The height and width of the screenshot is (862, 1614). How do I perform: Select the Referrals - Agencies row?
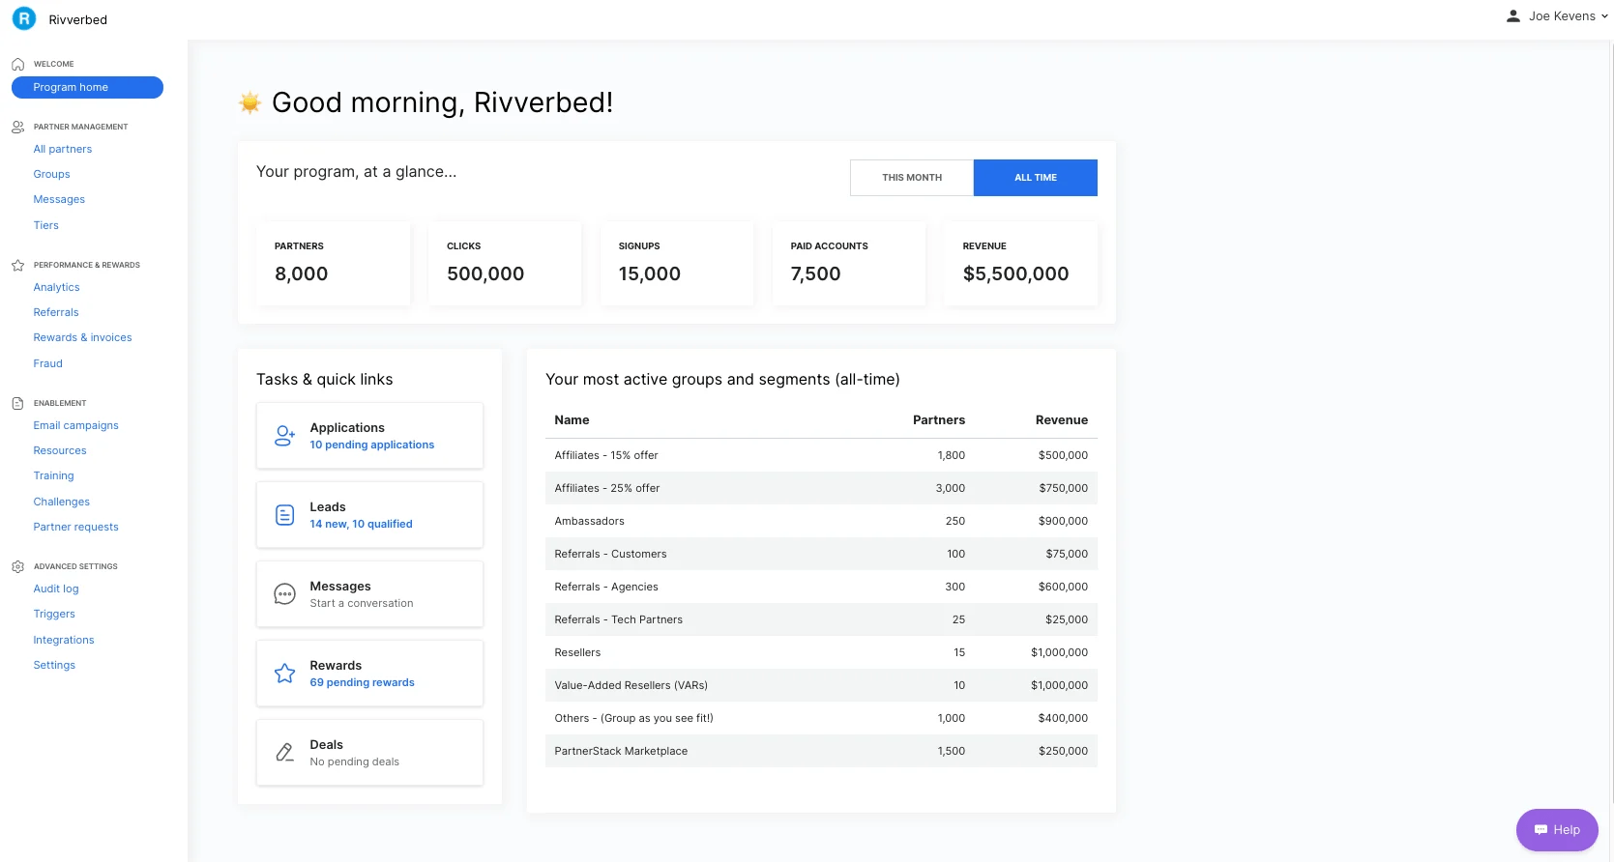[821, 587]
